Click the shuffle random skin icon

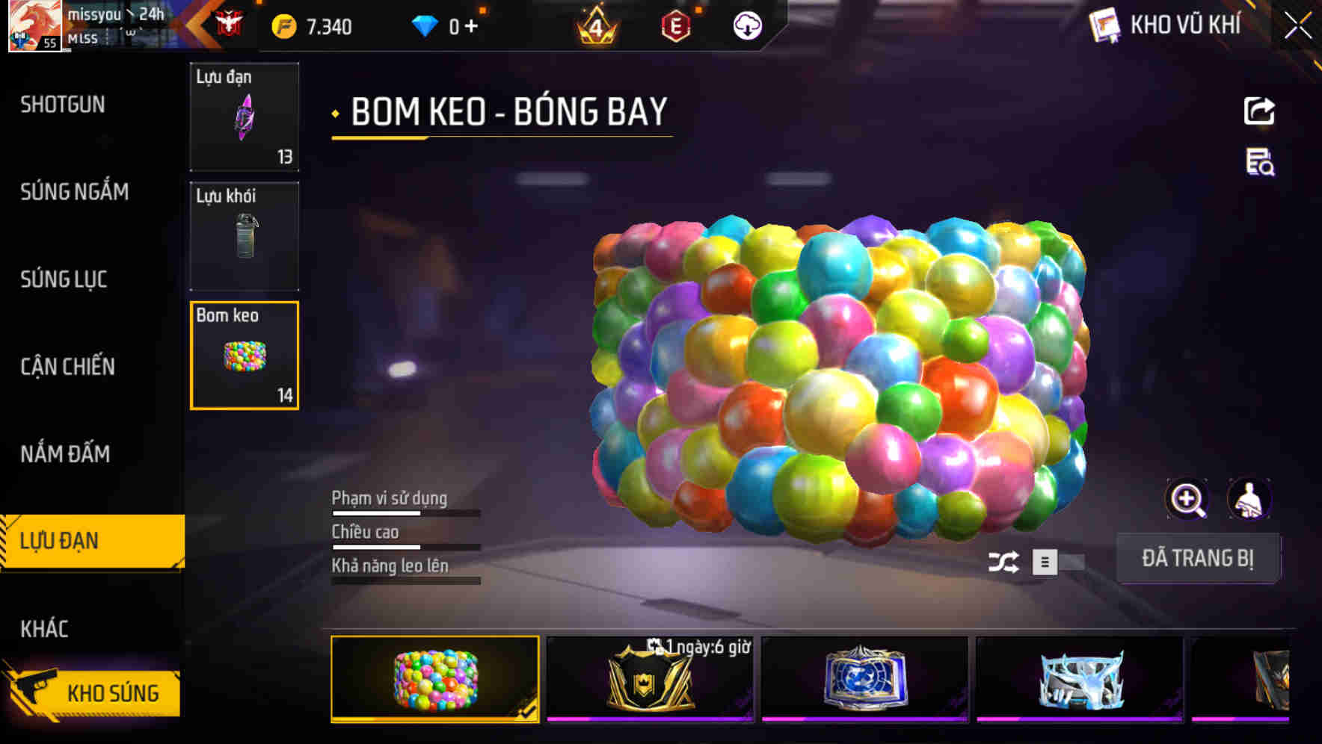click(1003, 562)
